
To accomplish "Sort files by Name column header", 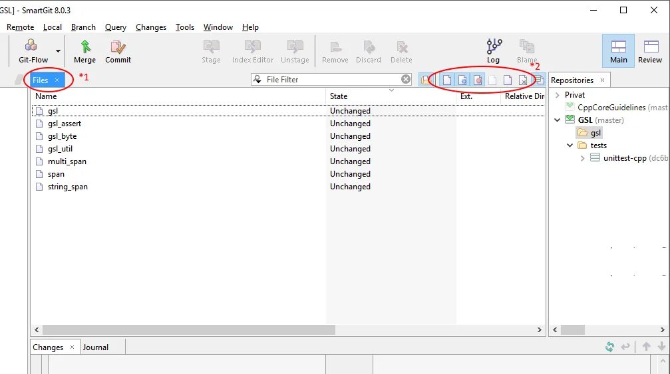I will (x=178, y=96).
